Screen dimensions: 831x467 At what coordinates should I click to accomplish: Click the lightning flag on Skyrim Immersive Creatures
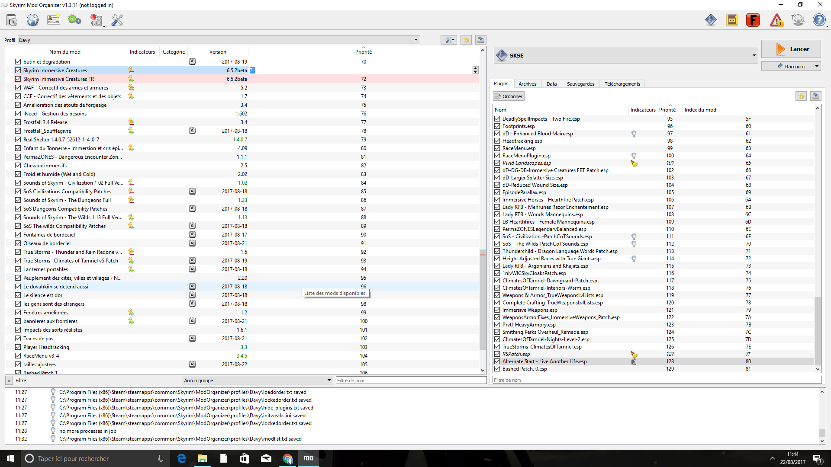tap(131, 70)
